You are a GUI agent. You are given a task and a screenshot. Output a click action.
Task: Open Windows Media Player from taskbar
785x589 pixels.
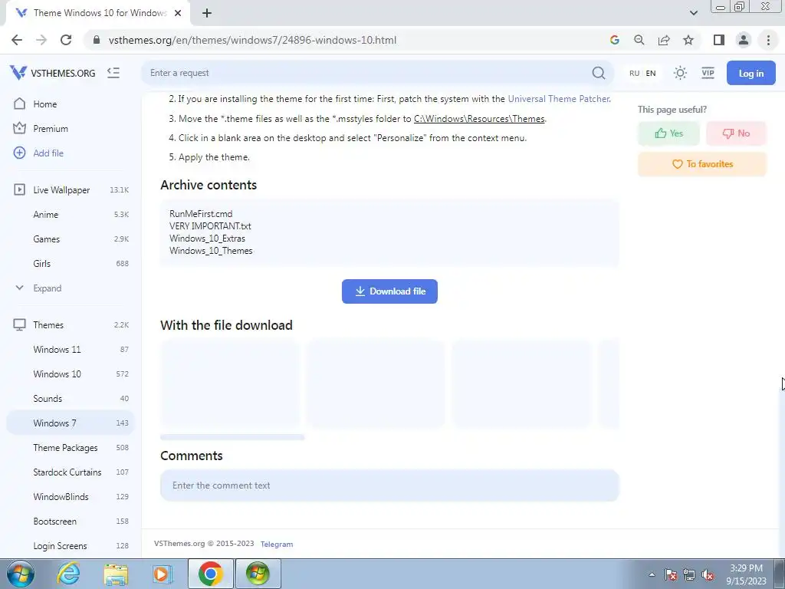coord(161,574)
